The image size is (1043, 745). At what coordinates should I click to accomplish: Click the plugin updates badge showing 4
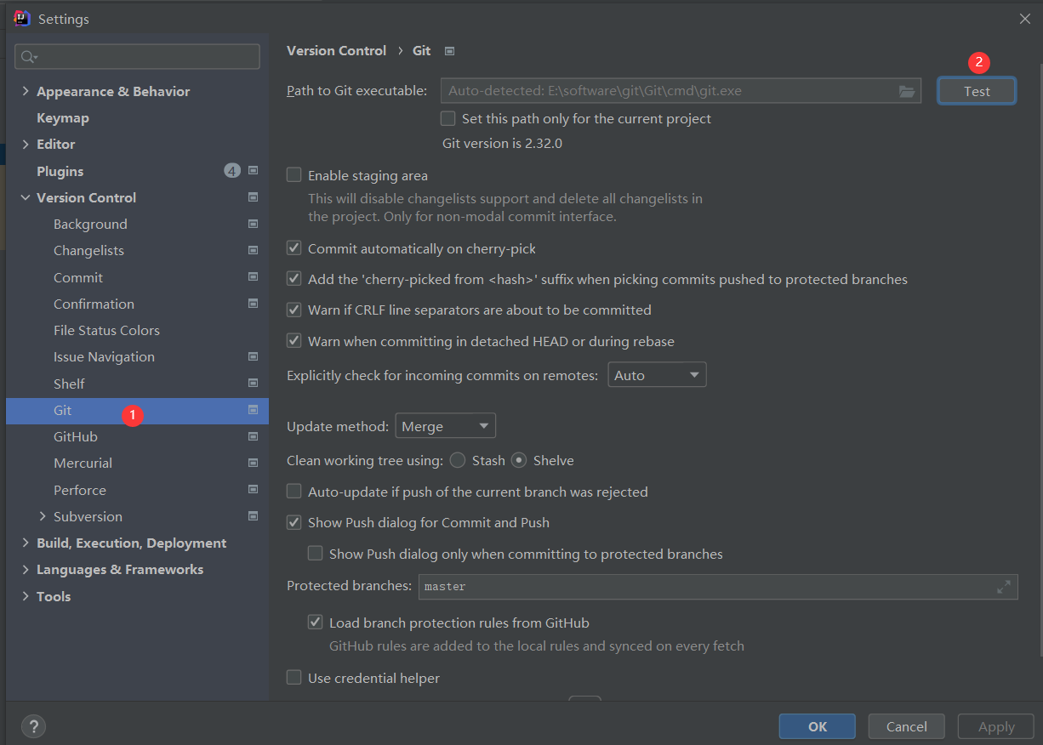pyautogui.click(x=232, y=171)
